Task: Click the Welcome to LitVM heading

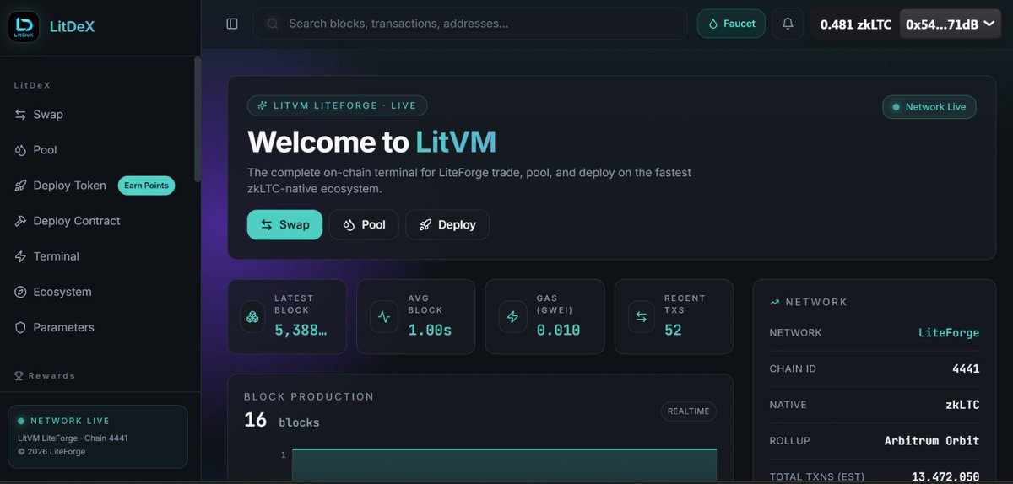Action: 371,142
